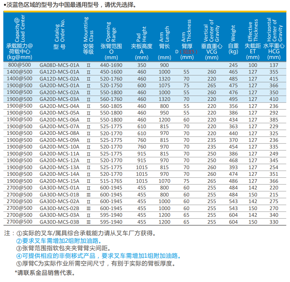Click weight value 356

pos(233,106)
